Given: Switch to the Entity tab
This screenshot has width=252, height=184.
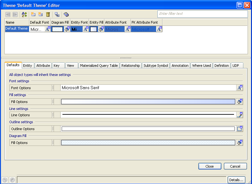Looking at the screenshot, I should point(27,66).
